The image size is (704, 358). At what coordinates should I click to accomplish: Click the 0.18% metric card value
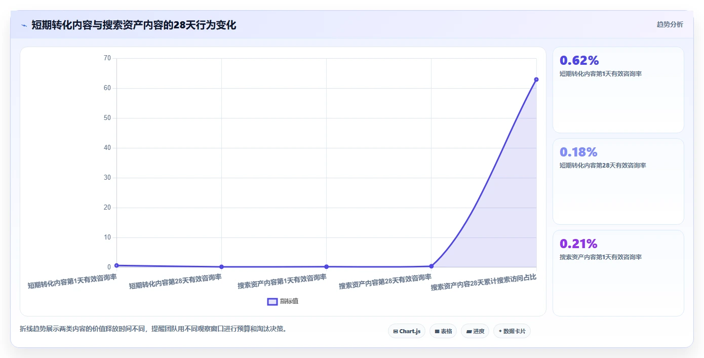coord(578,152)
